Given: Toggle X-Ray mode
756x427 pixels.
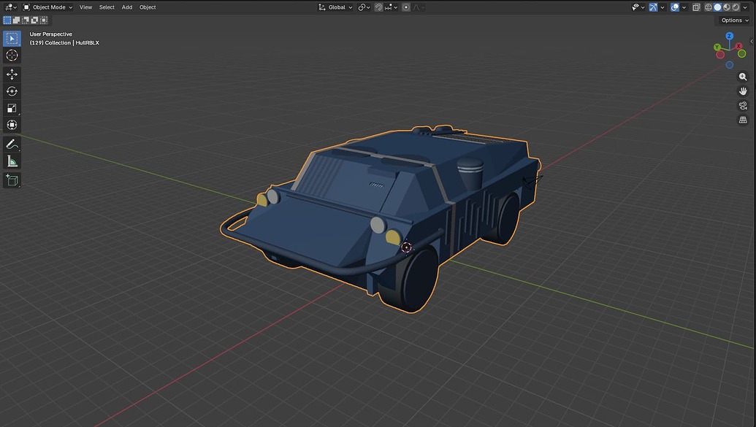Looking at the screenshot, I should click(x=696, y=7).
